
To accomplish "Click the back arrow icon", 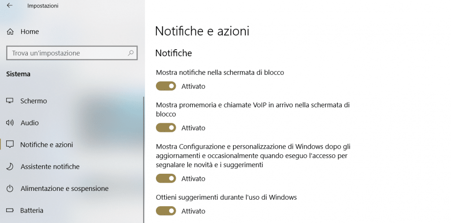I will [x=10, y=6].
